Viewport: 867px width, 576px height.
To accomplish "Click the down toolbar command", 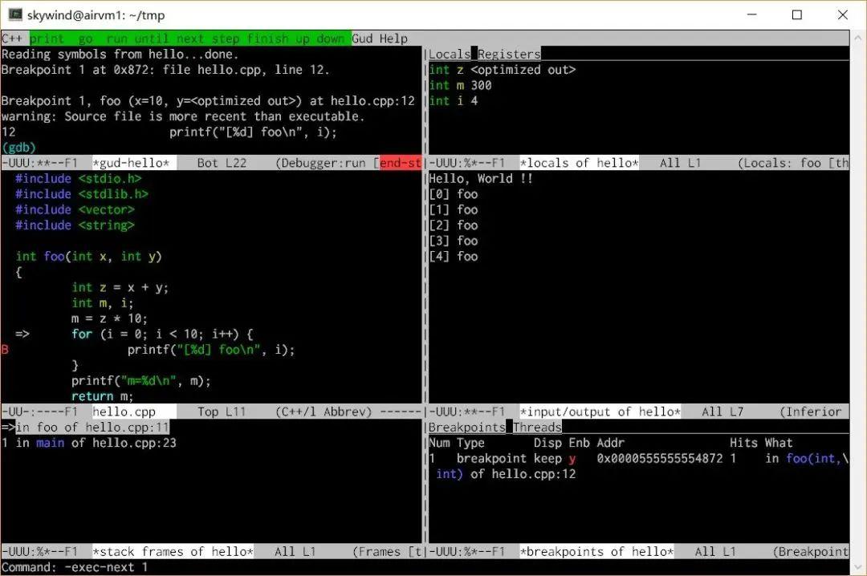I will pyautogui.click(x=331, y=39).
